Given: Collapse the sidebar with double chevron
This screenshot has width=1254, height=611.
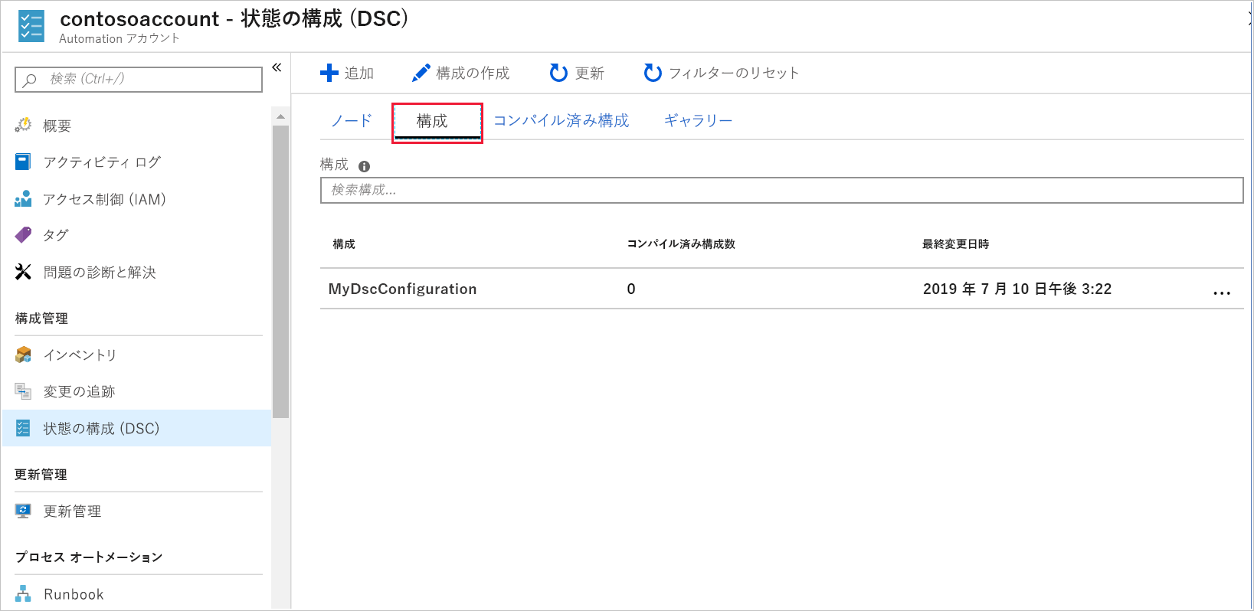Looking at the screenshot, I should (x=277, y=67).
